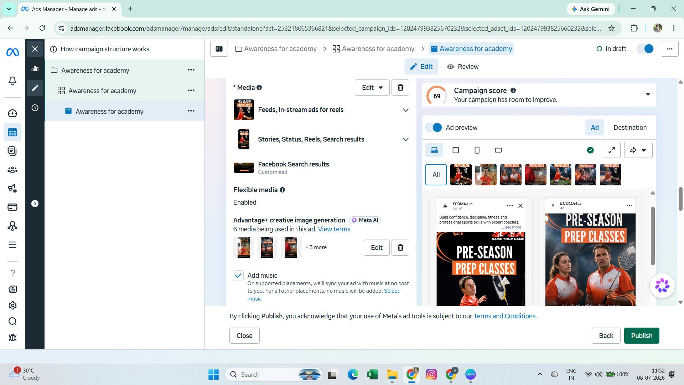
Task: Select horizontal preview format icon
Action: [498, 150]
